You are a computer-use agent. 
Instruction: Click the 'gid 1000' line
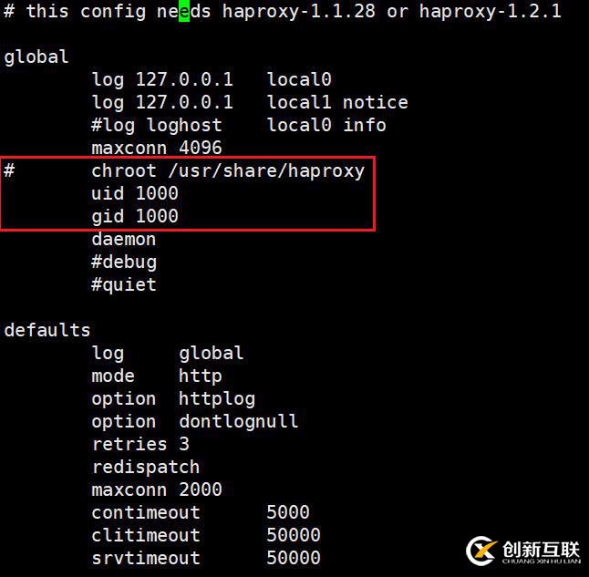click(x=135, y=217)
